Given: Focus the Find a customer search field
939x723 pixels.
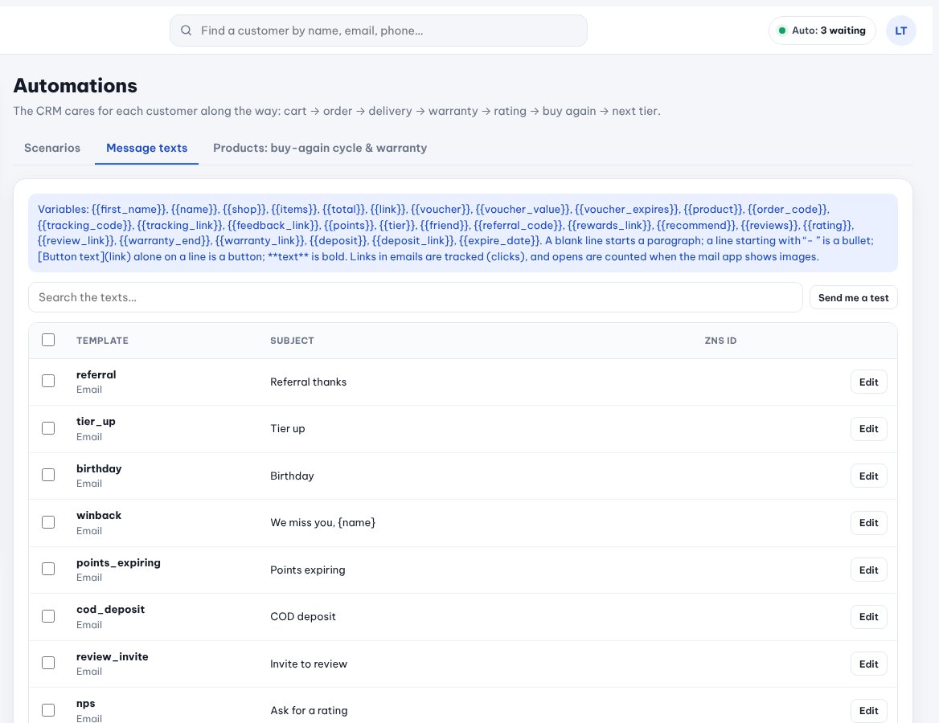Looking at the screenshot, I should (379, 31).
